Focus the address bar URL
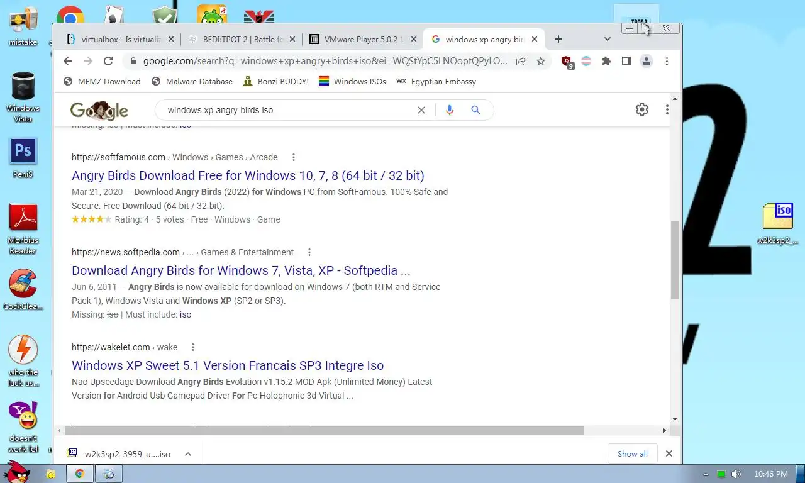Viewport: 805px width, 483px height. [x=325, y=61]
